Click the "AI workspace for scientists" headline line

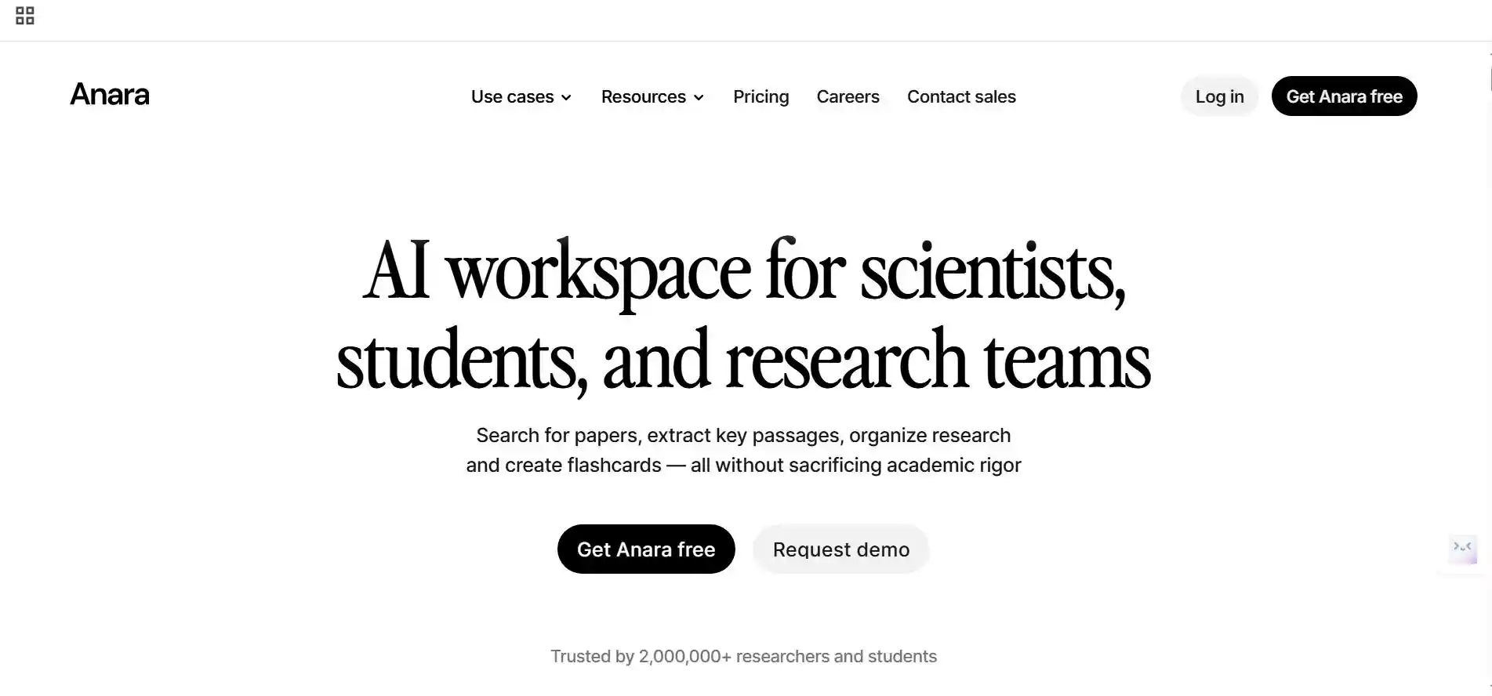[x=744, y=272]
